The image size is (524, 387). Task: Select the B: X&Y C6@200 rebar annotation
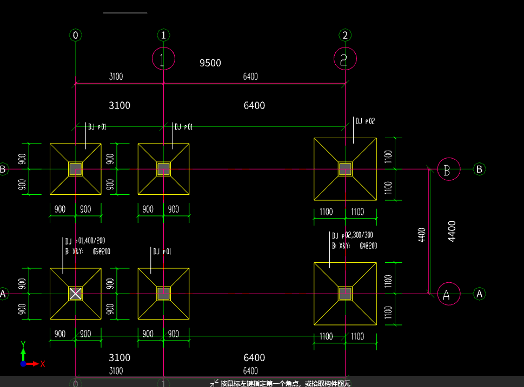(x=88, y=252)
